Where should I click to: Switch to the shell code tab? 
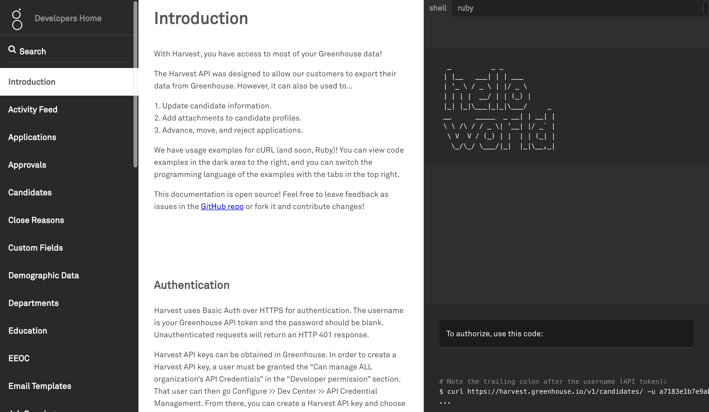438,8
